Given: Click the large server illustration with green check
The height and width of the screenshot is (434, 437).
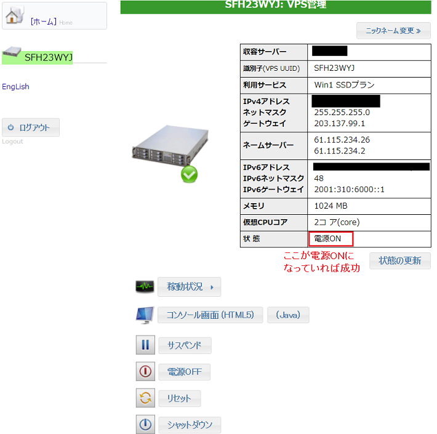Looking at the screenshot, I should (170, 153).
